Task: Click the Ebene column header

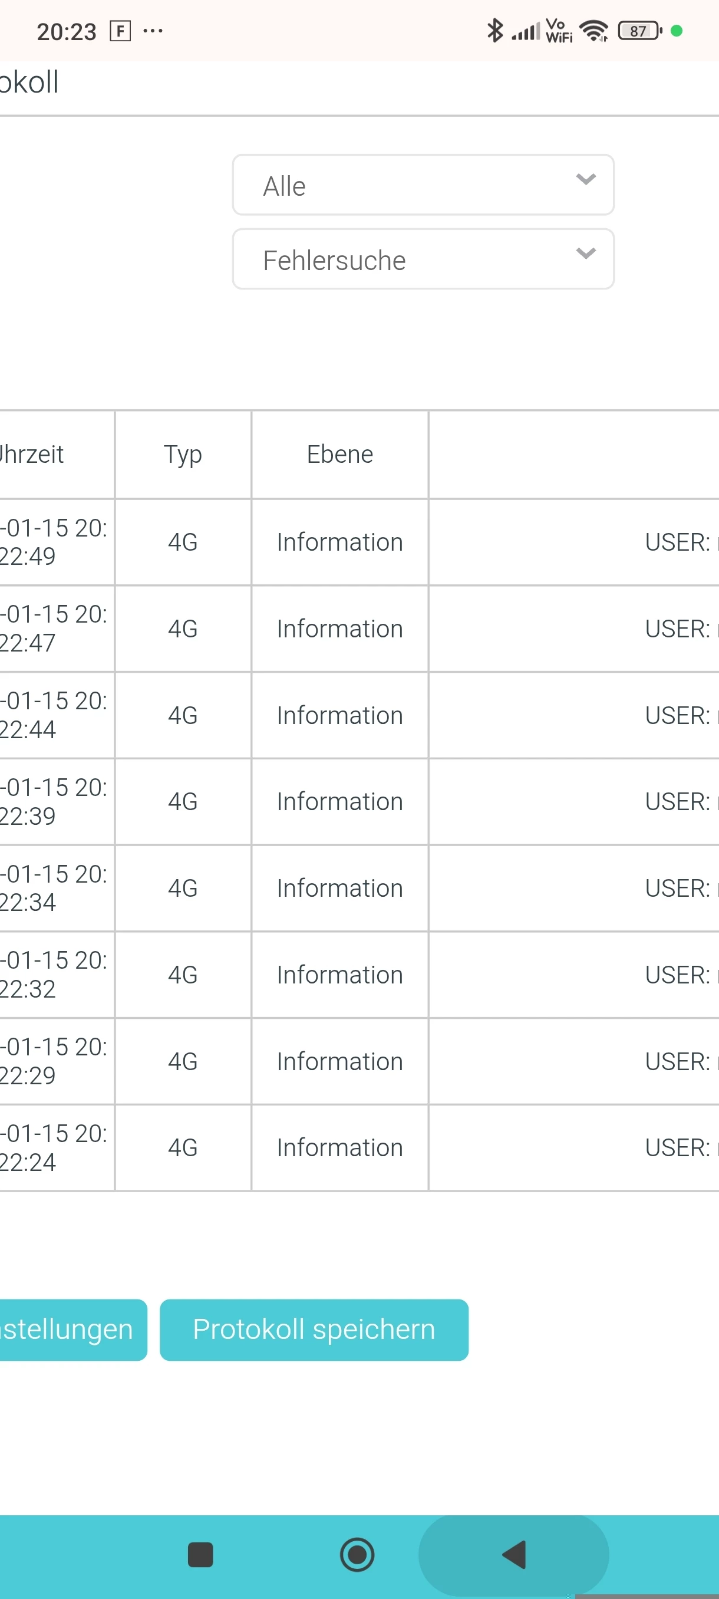Action: pos(340,455)
